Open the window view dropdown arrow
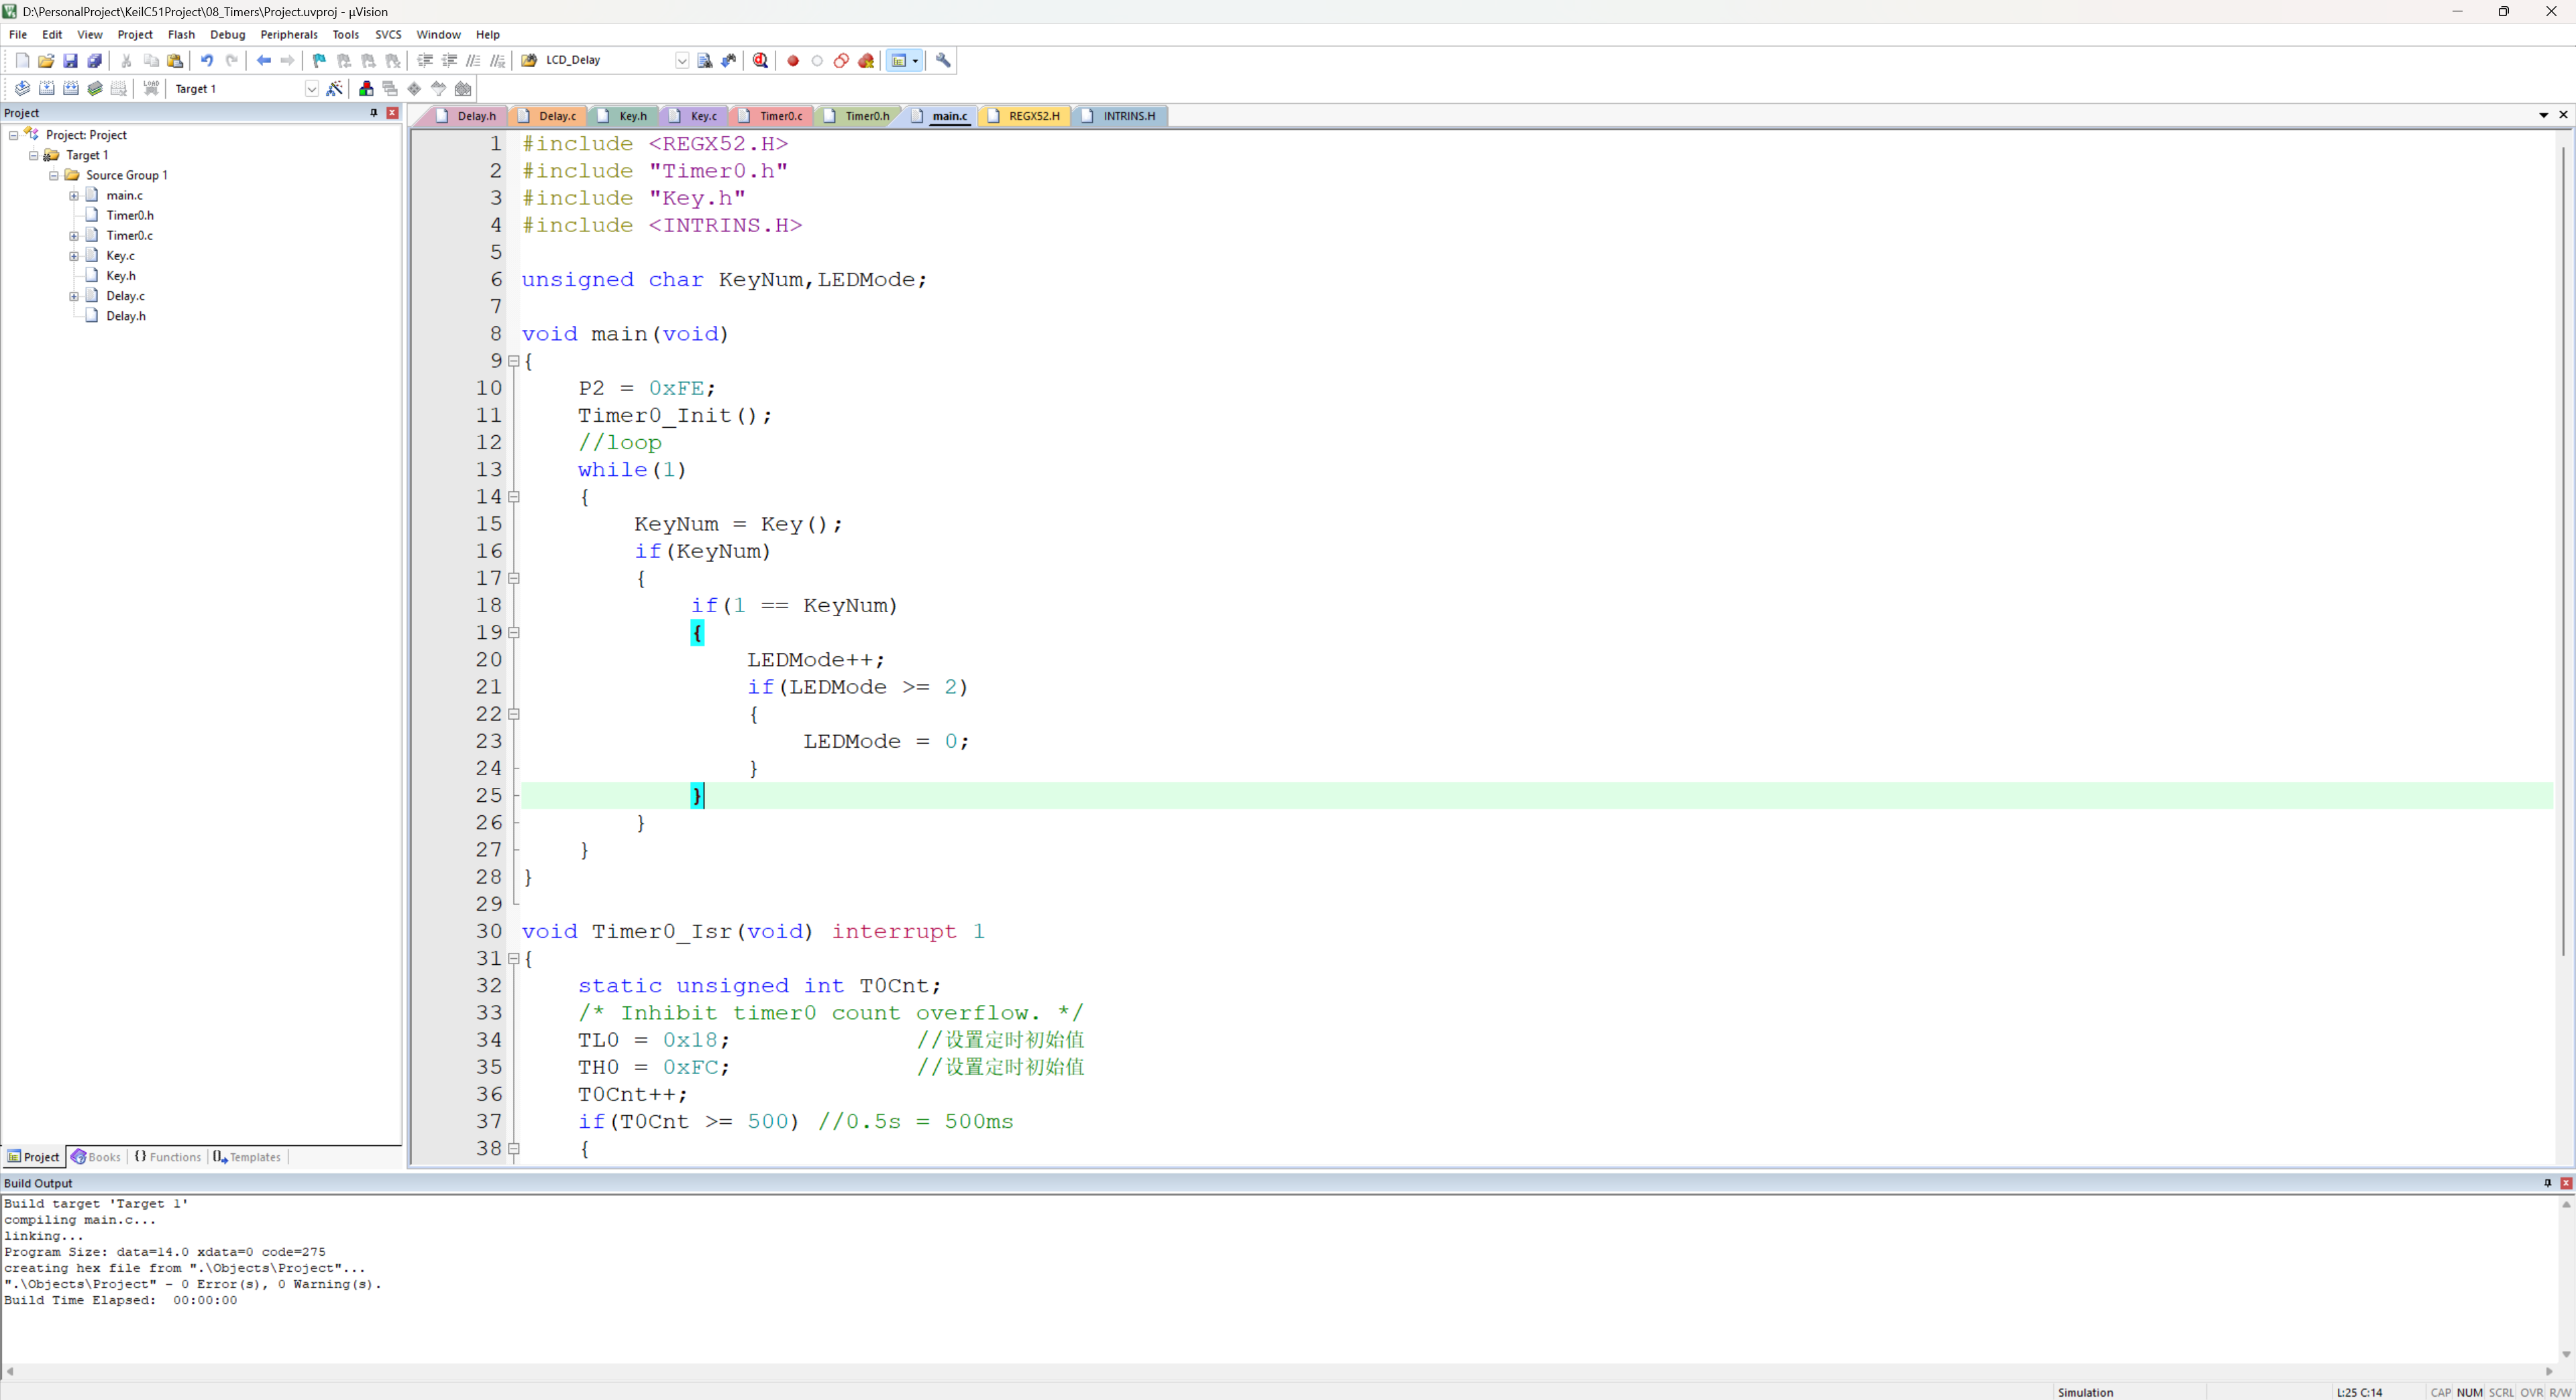The width and height of the screenshot is (2576, 1400). click(x=915, y=60)
